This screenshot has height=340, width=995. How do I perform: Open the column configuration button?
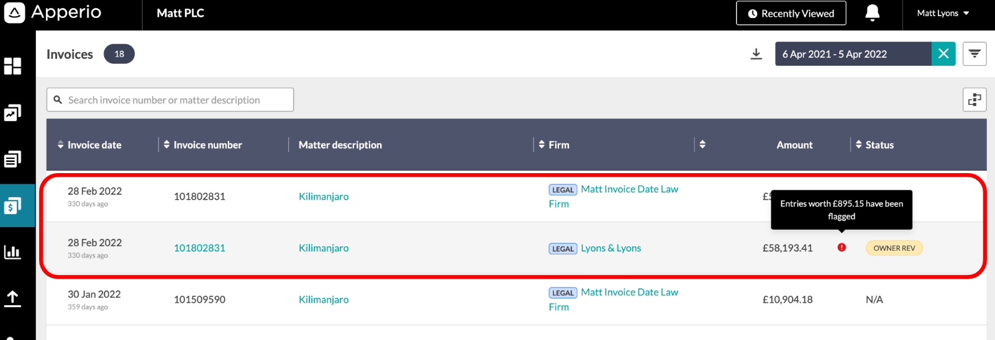click(x=975, y=99)
